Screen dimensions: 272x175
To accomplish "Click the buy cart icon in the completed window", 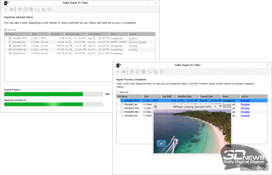I will pyautogui.click(x=156, y=72).
